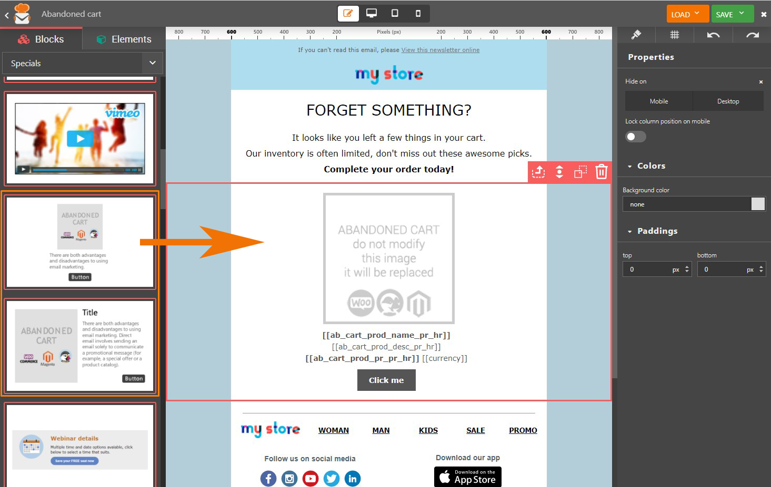Screen dimensions: 771x487
Task: Click the LinkedIn social icon
Action: (x=353, y=479)
